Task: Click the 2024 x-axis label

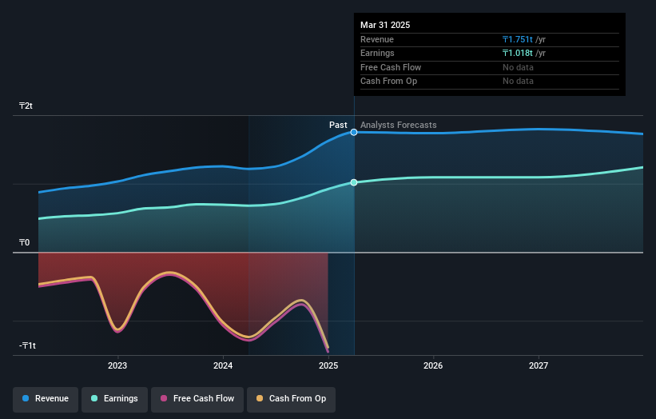Action: click(223, 365)
